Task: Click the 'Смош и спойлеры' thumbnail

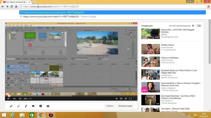Action: pos(151,62)
